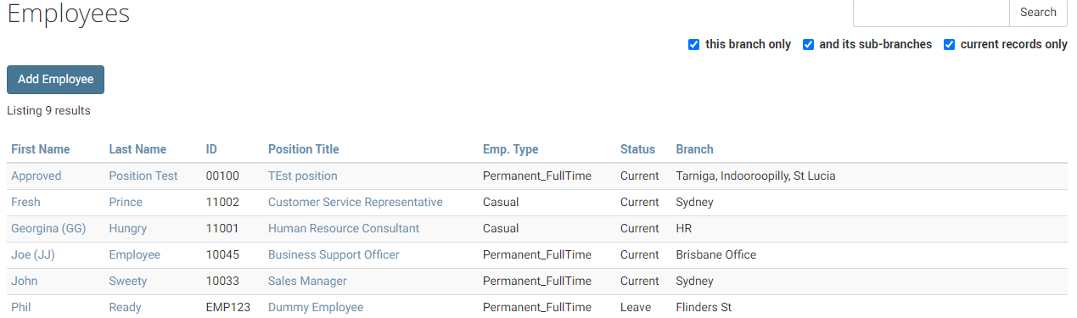Screen dimensions: 1077x318
Task: Toggle the 'this branch only' checkbox
Action: click(693, 44)
